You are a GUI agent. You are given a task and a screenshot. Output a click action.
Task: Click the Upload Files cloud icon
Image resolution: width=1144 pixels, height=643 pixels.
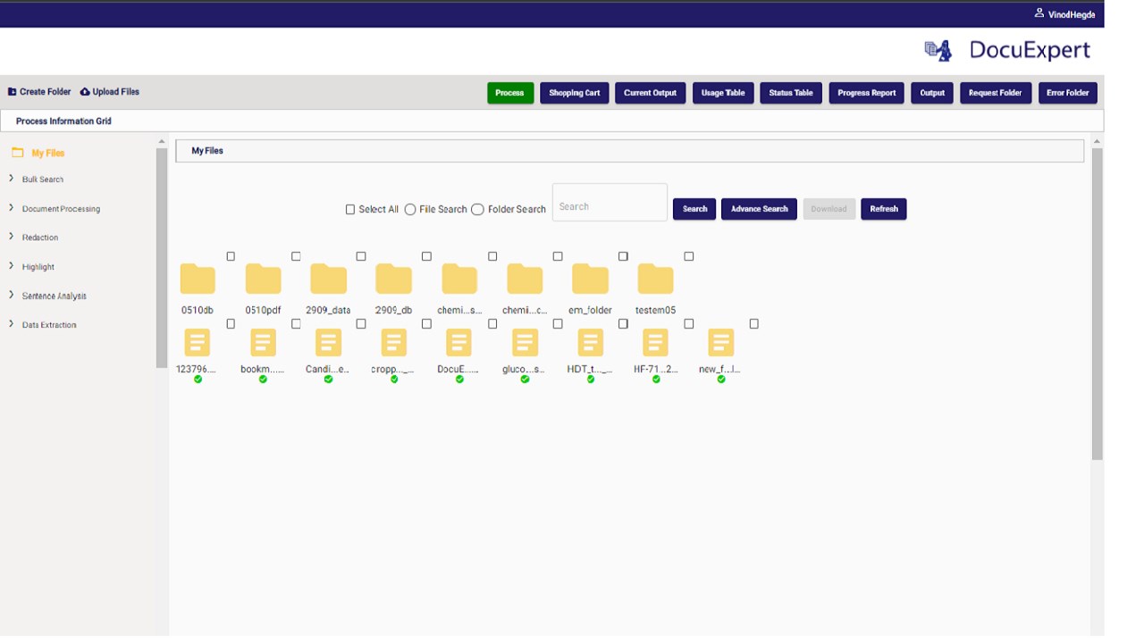click(85, 92)
